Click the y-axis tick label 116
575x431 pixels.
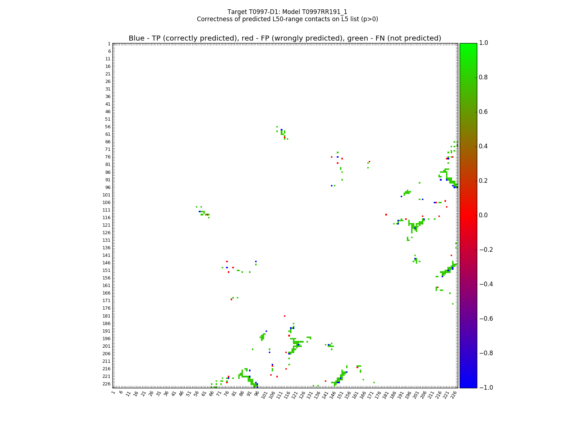[106, 218]
